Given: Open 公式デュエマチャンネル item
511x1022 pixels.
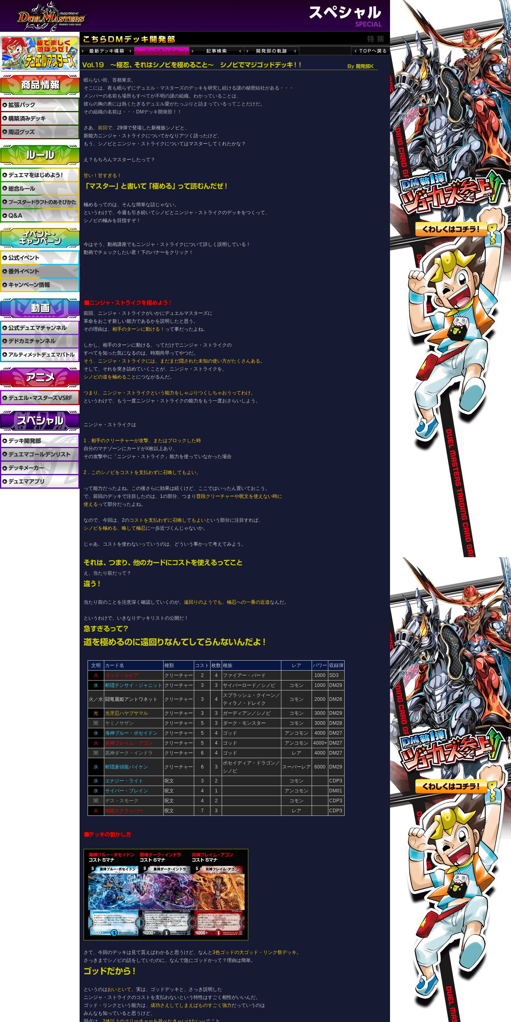Looking at the screenshot, I should click(x=40, y=328).
